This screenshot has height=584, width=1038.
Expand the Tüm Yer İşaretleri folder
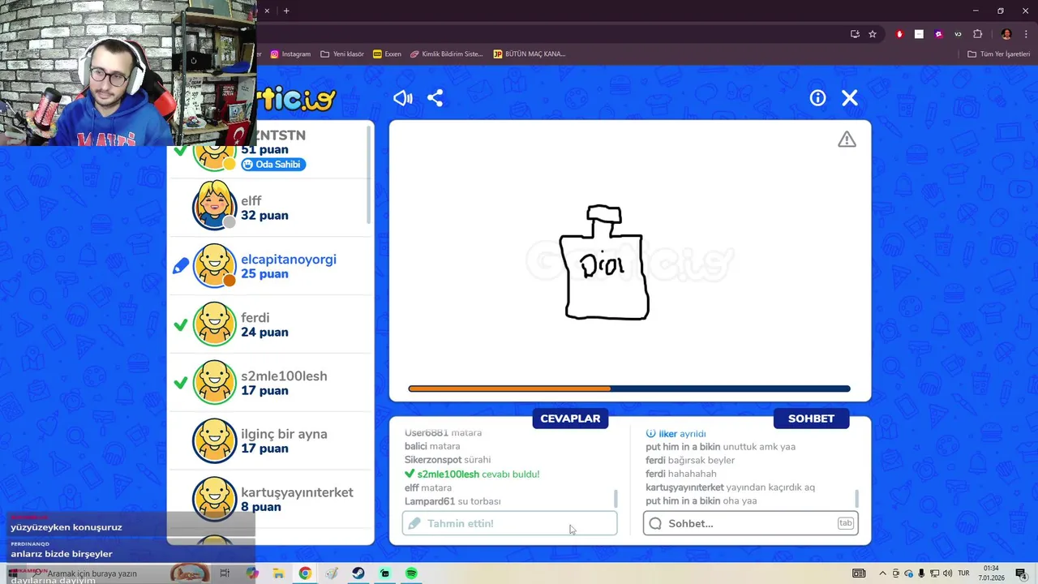[998, 54]
